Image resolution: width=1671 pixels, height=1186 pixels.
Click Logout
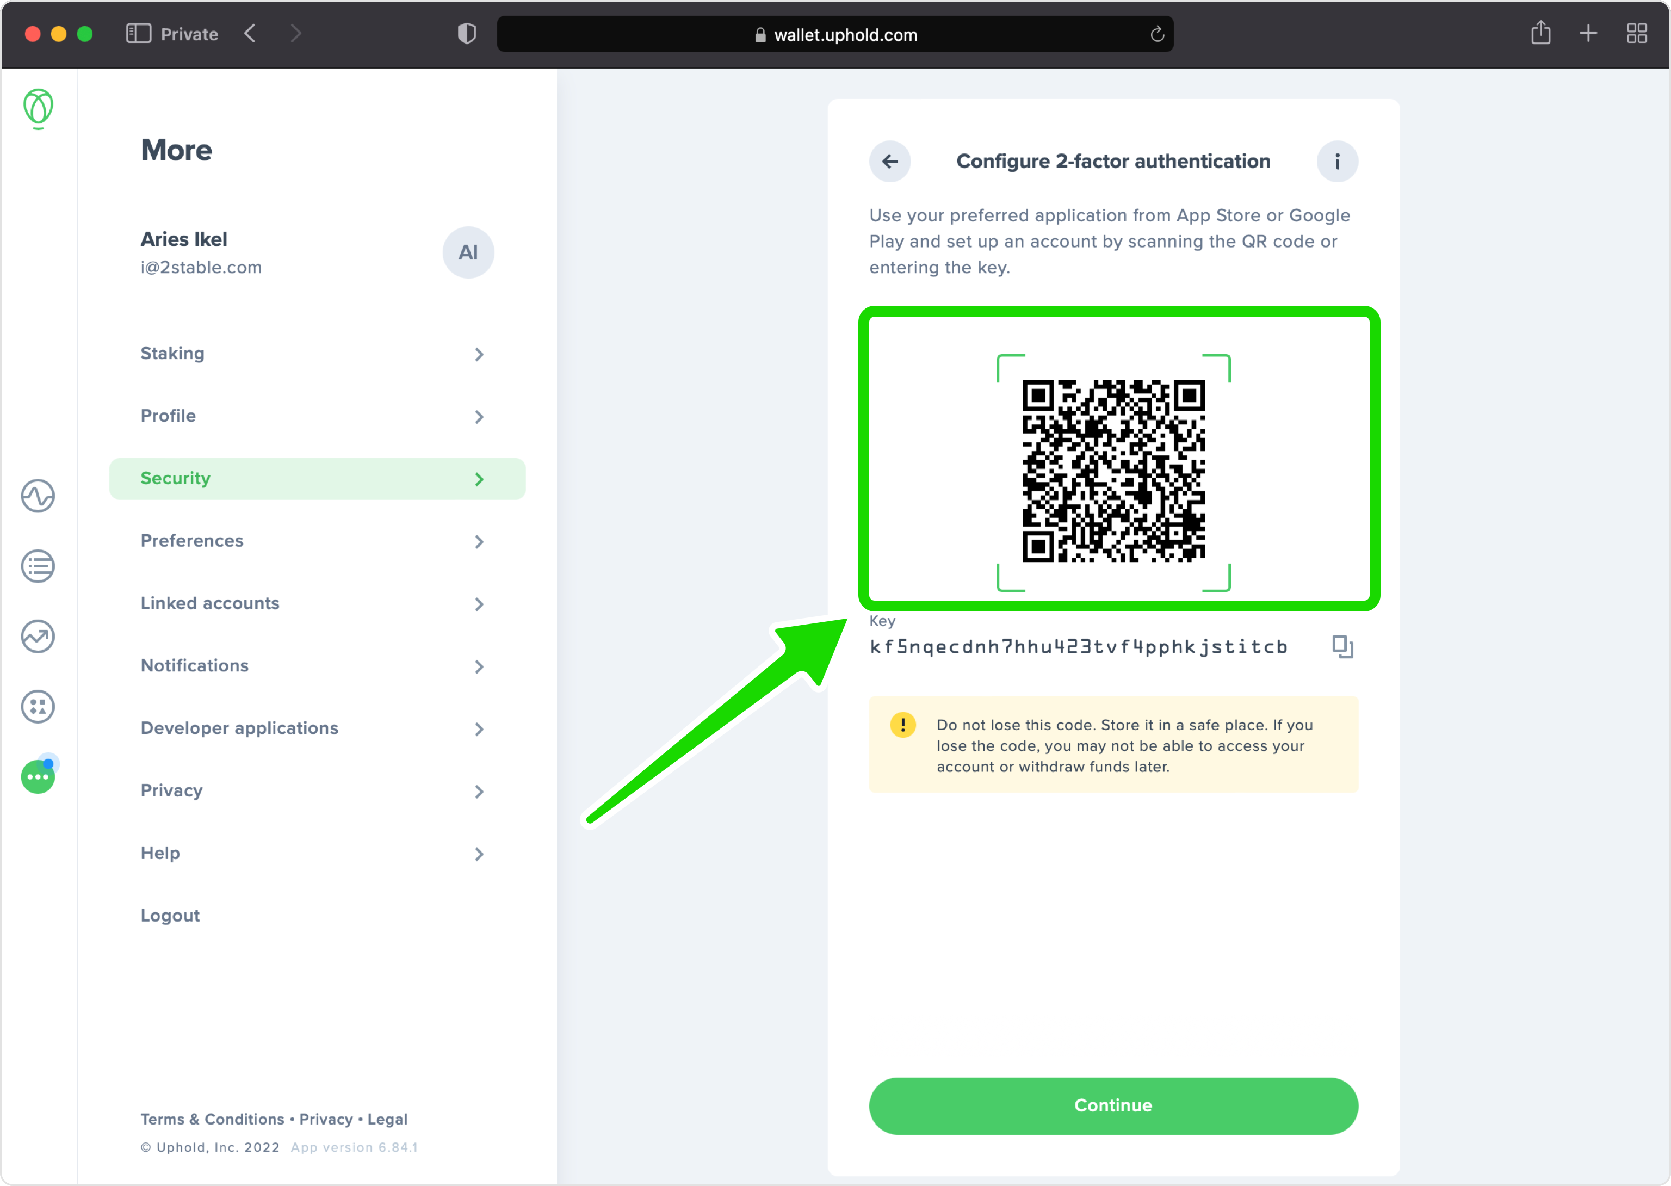point(170,916)
